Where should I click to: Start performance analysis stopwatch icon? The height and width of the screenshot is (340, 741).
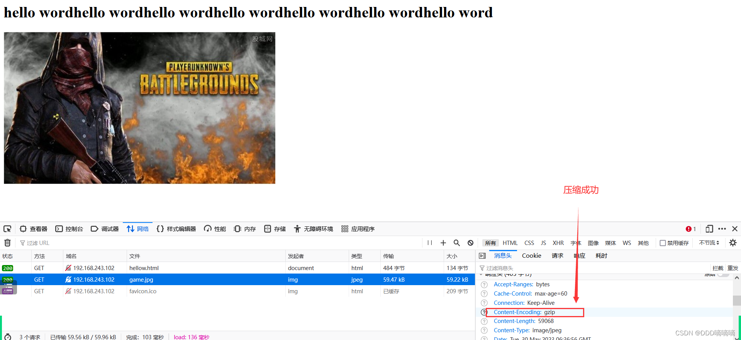pos(8,337)
